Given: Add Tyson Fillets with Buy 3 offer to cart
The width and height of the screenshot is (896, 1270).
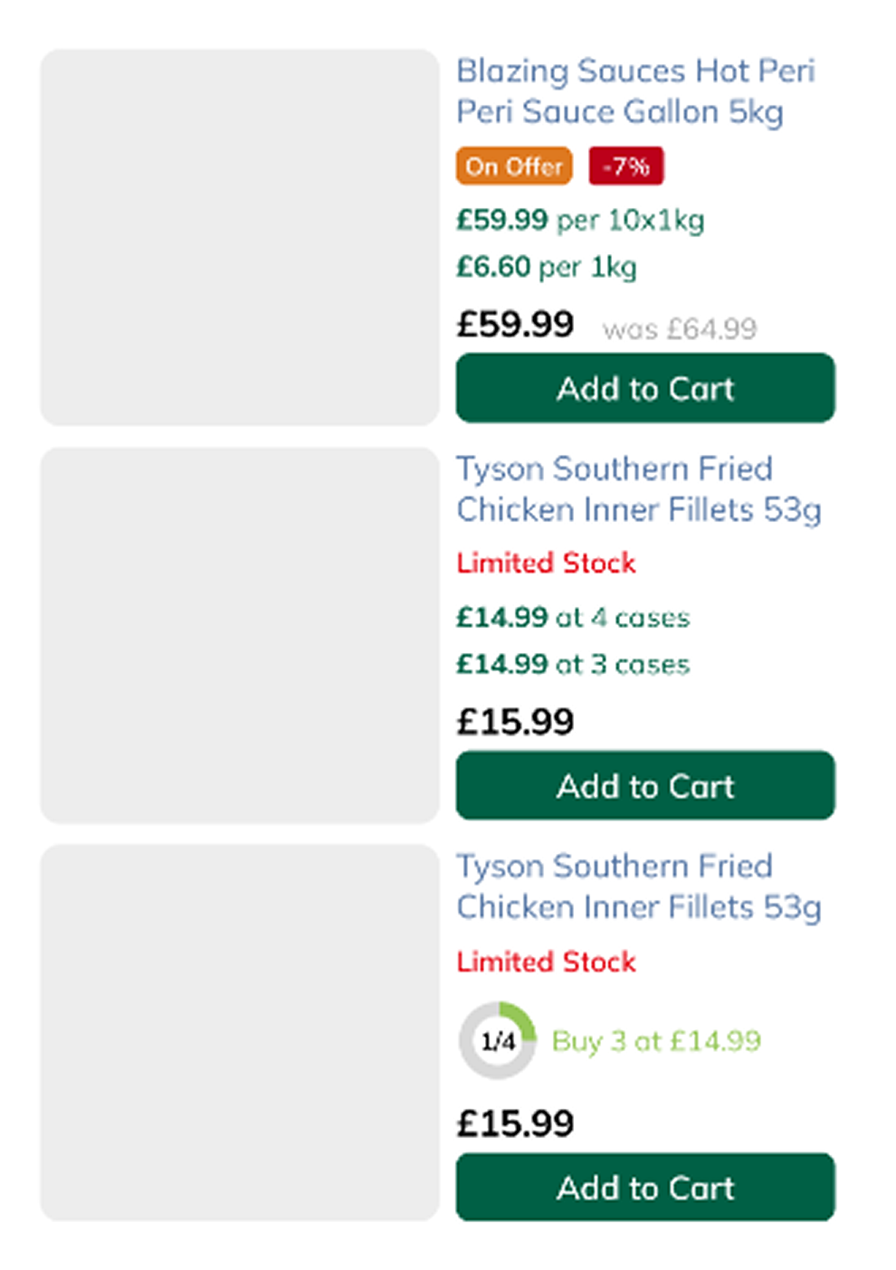Looking at the screenshot, I should [x=644, y=1187].
